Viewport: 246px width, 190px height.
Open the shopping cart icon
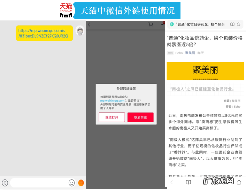150,25
